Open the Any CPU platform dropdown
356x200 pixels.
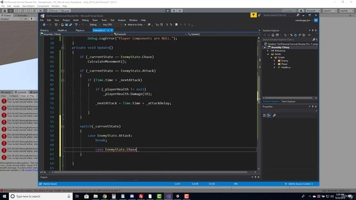[112, 24]
